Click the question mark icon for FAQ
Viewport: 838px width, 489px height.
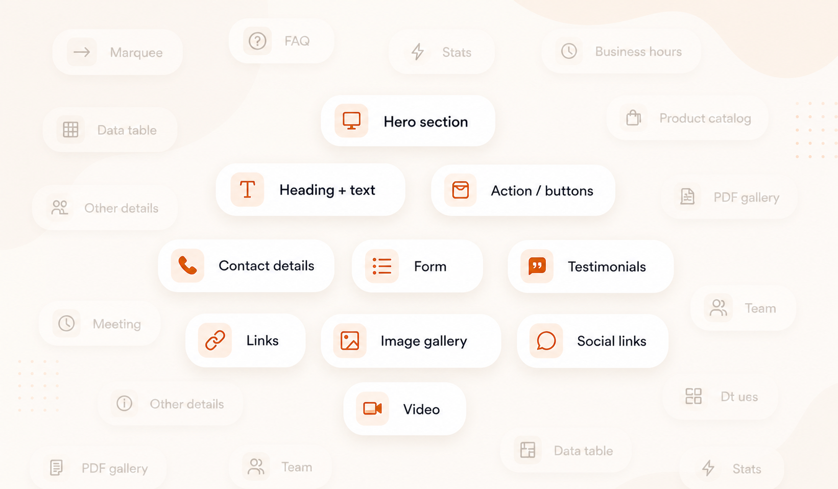coord(257,41)
